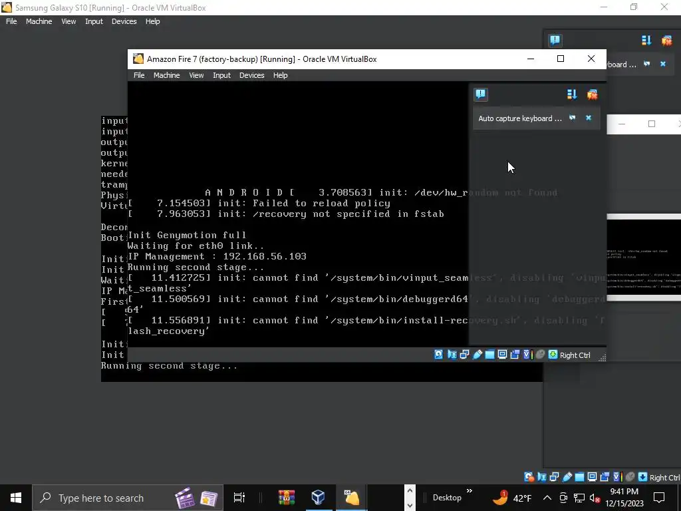Click CPU virtualization indicator in Samsung Galaxy S10 status bar
This screenshot has width=681, height=511.
click(617, 477)
